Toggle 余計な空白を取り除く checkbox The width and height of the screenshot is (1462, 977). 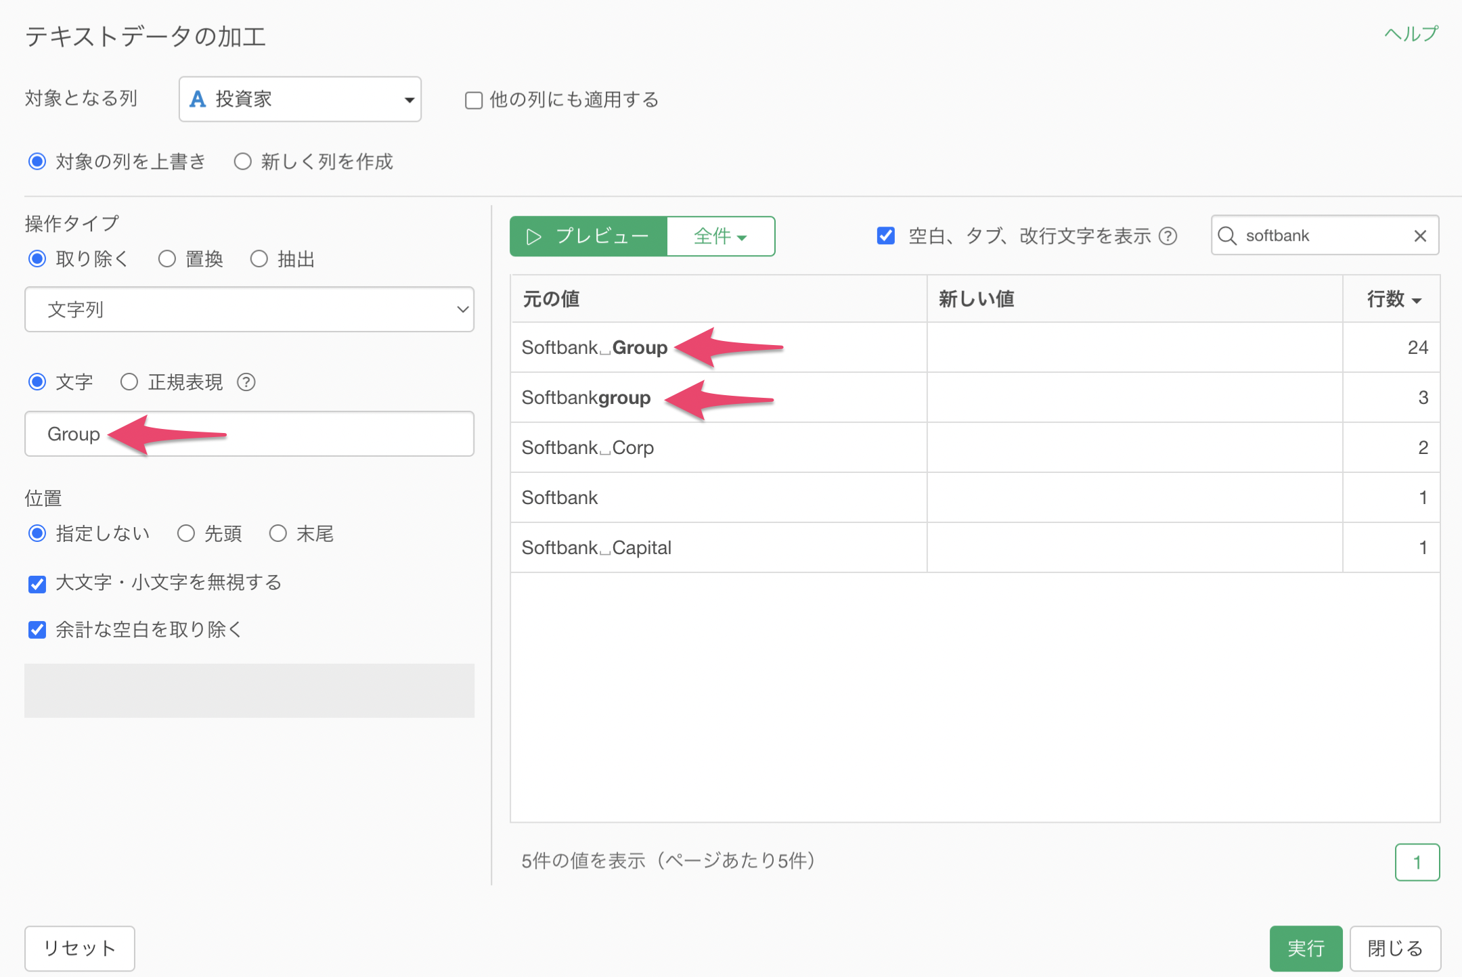(37, 630)
